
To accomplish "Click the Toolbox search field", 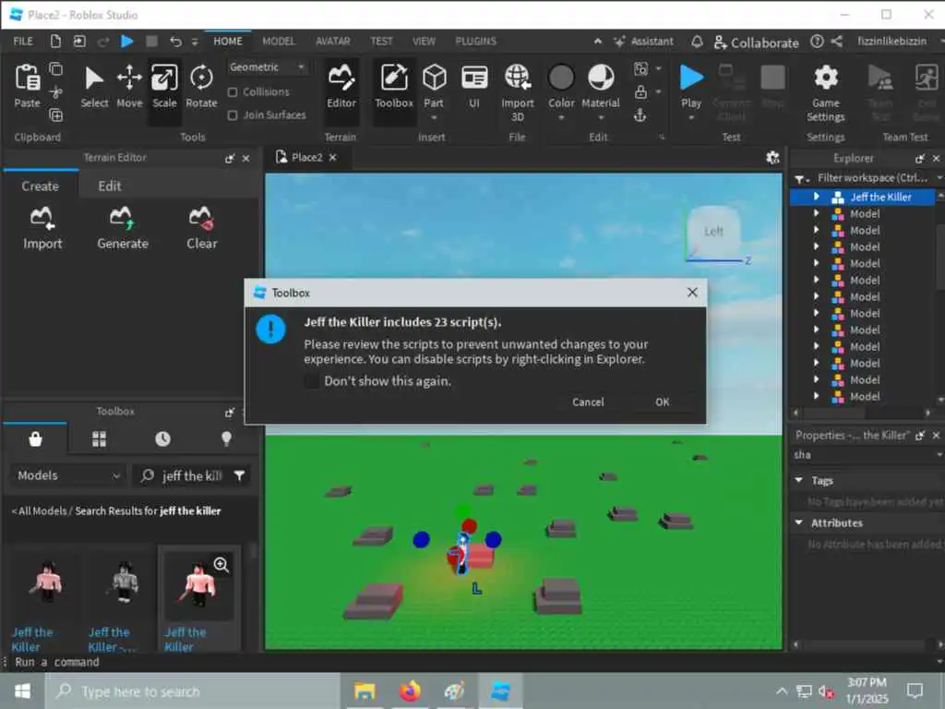I will [x=192, y=475].
